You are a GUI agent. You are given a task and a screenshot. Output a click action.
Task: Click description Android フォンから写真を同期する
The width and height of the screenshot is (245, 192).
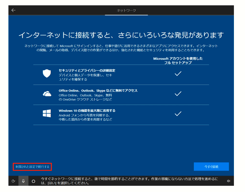85,117
